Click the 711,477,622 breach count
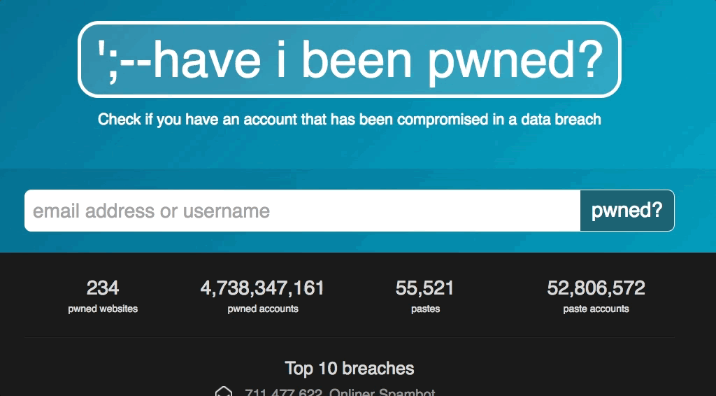This screenshot has height=396, width=716. coord(283,393)
